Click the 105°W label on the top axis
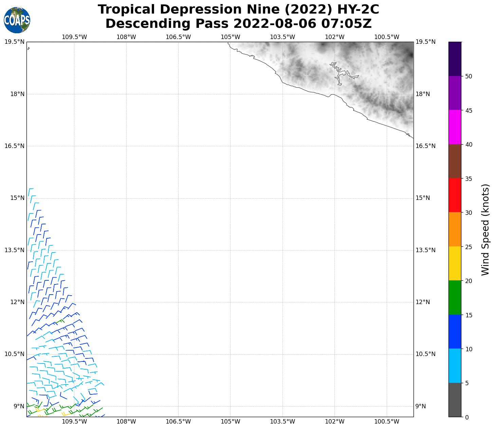This screenshot has height=429, width=495. [x=230, y=37]
